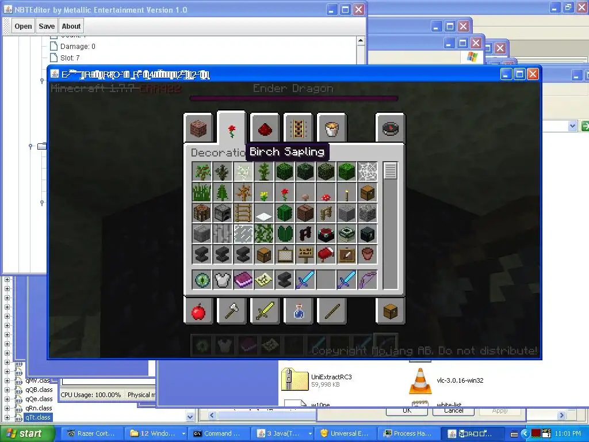Select the purple enchanted book hotbar slot

pos(243,280)
